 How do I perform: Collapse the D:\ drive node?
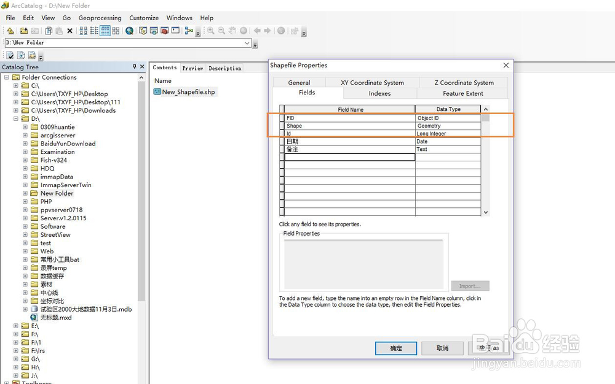(16, 119)
